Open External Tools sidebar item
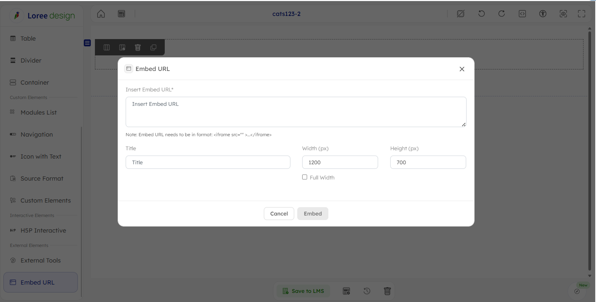Viewport: 596px width, 302px height. point(40,260)
